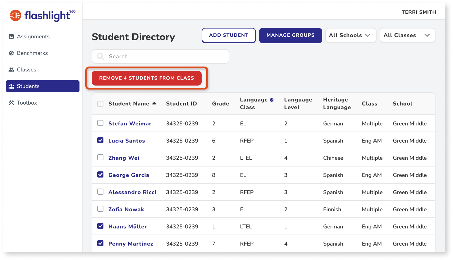This screenshot has width=453, height=260.
Task: Click the Class column header
Action: [370, 104]
